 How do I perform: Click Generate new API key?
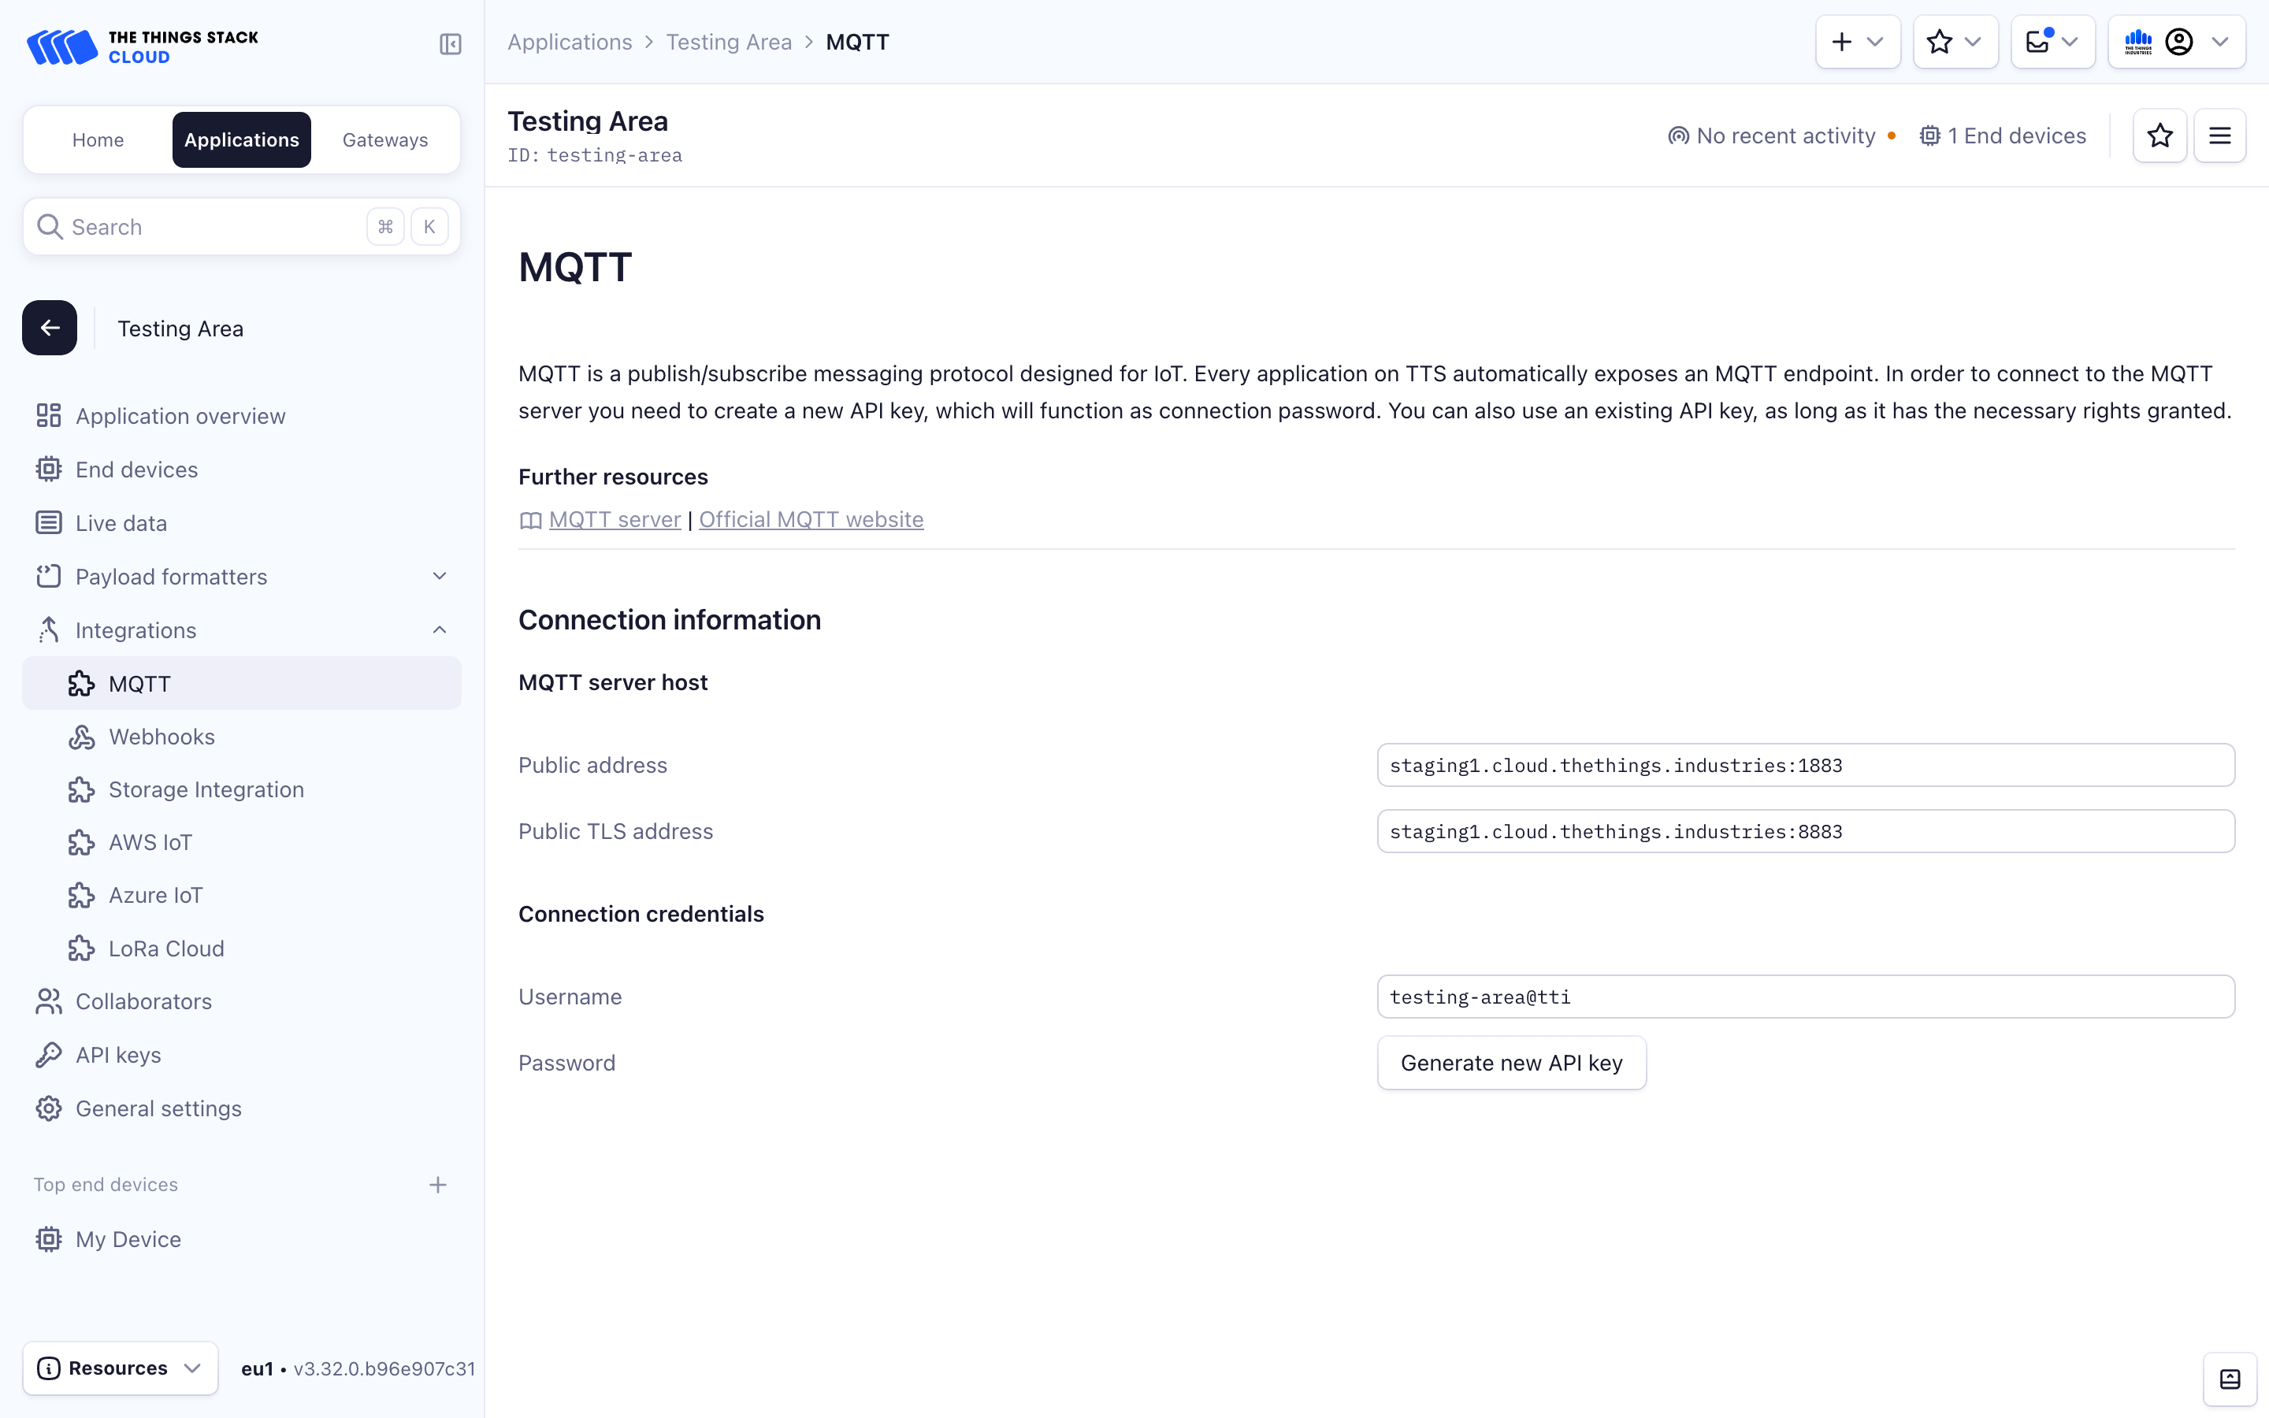(x=1510, y=1063)
